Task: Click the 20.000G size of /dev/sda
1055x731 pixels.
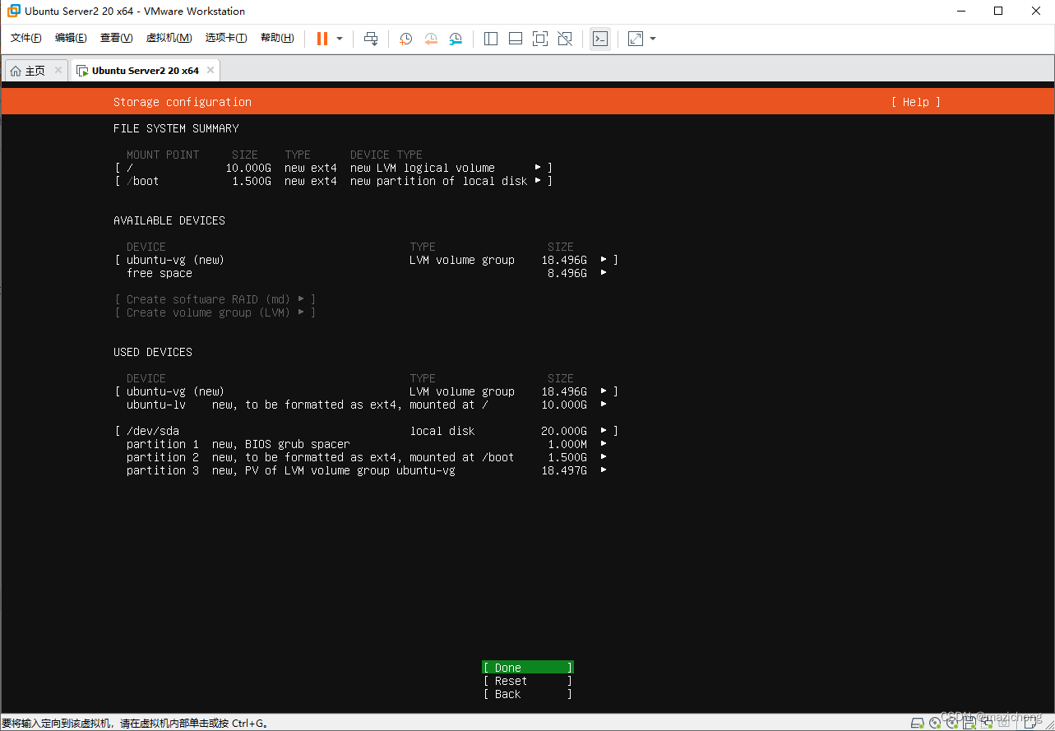Action: click(564, 431)
